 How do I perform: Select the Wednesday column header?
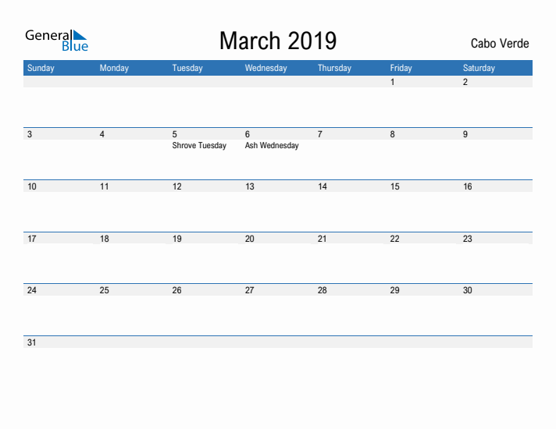(266, 68)
